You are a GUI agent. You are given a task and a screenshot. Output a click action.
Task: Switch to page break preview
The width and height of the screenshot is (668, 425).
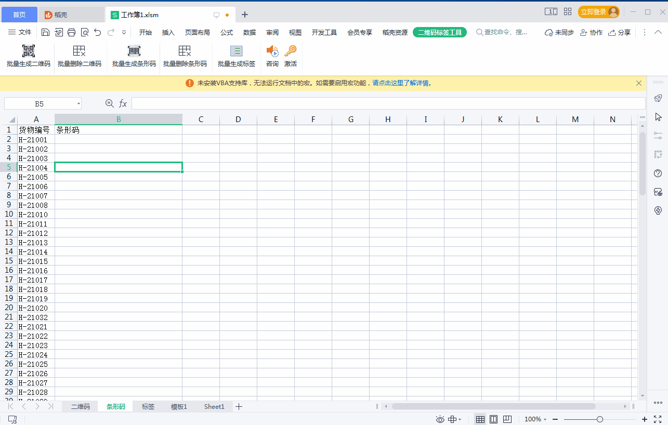[x=507, y=419]
